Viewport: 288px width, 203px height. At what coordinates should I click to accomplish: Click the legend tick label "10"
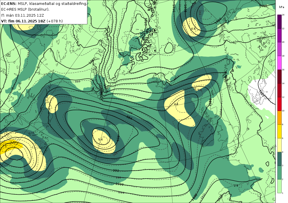point(283,111)
